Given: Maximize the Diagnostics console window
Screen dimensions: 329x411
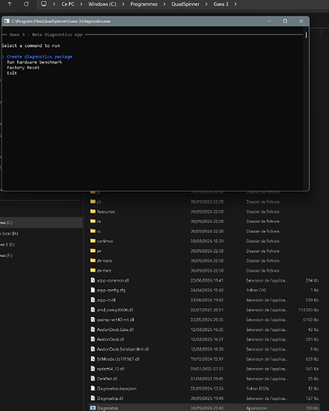Looking at the screenshot, I should (x=285, y=21).
